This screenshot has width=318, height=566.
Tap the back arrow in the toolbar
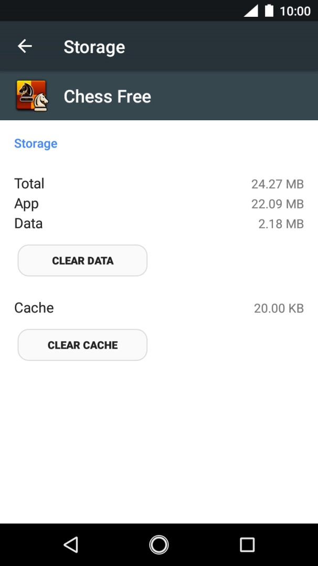[x=25, y=46]
